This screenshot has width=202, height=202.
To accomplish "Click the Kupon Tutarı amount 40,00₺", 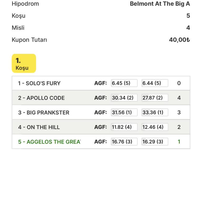I will [x=179, y=40].
